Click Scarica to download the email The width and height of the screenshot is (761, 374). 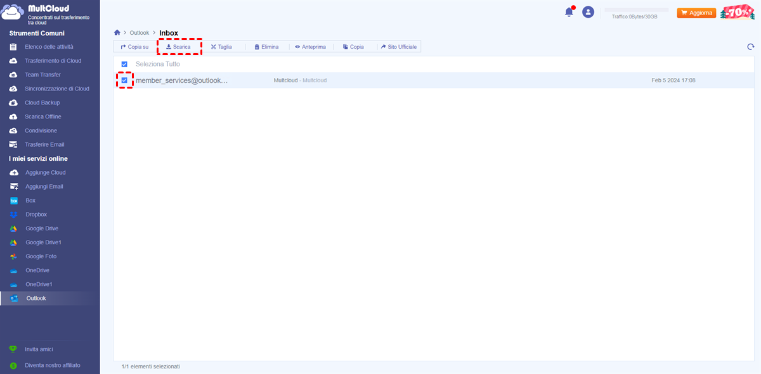(x=178, y=47)
